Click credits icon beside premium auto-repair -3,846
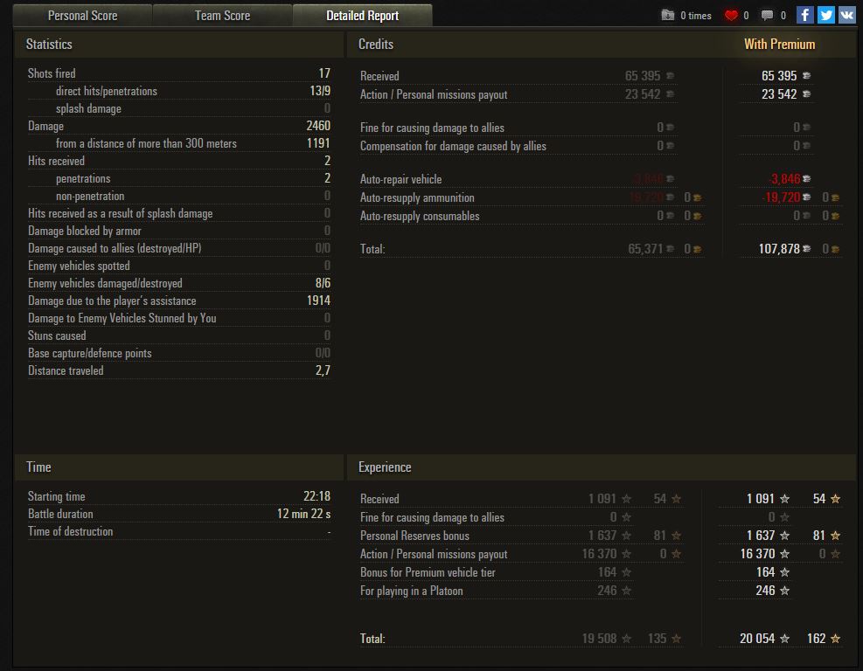 point(806,179)
